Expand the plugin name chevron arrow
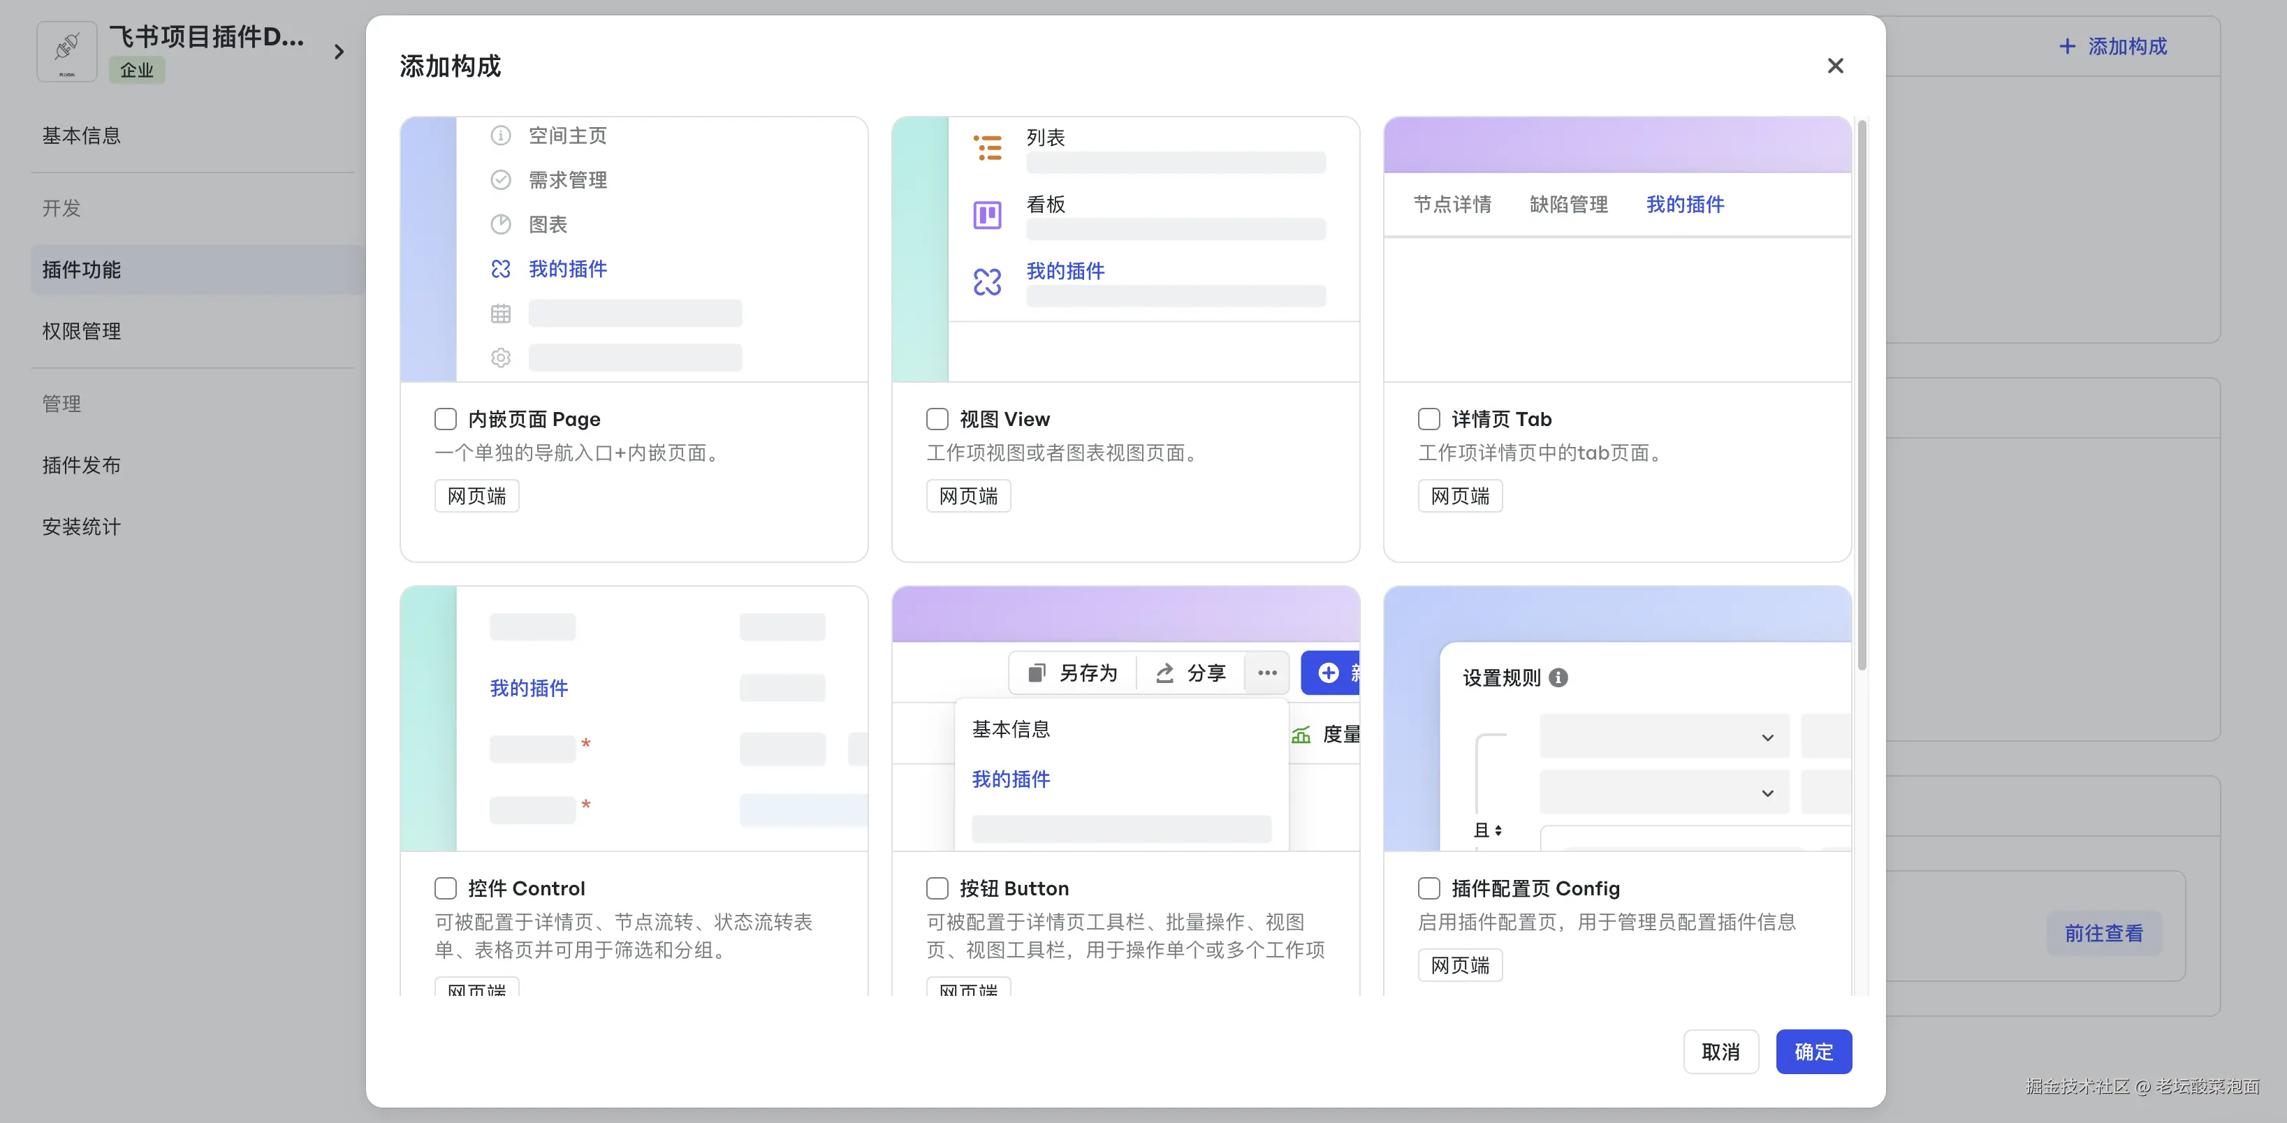 [x=339, y=52]
